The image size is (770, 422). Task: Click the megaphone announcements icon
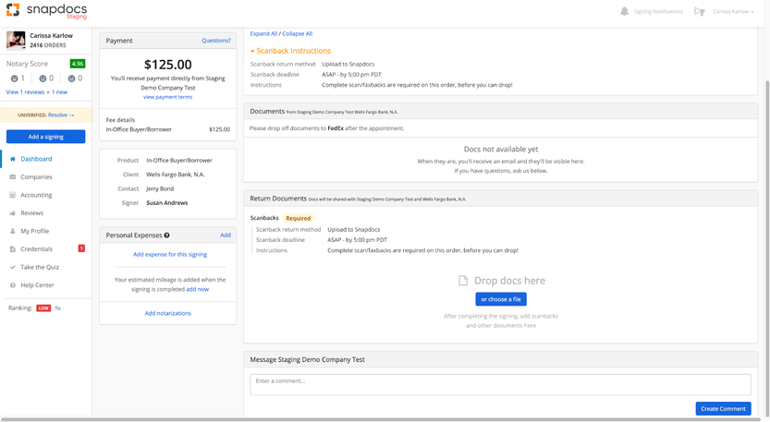point(699,11)
